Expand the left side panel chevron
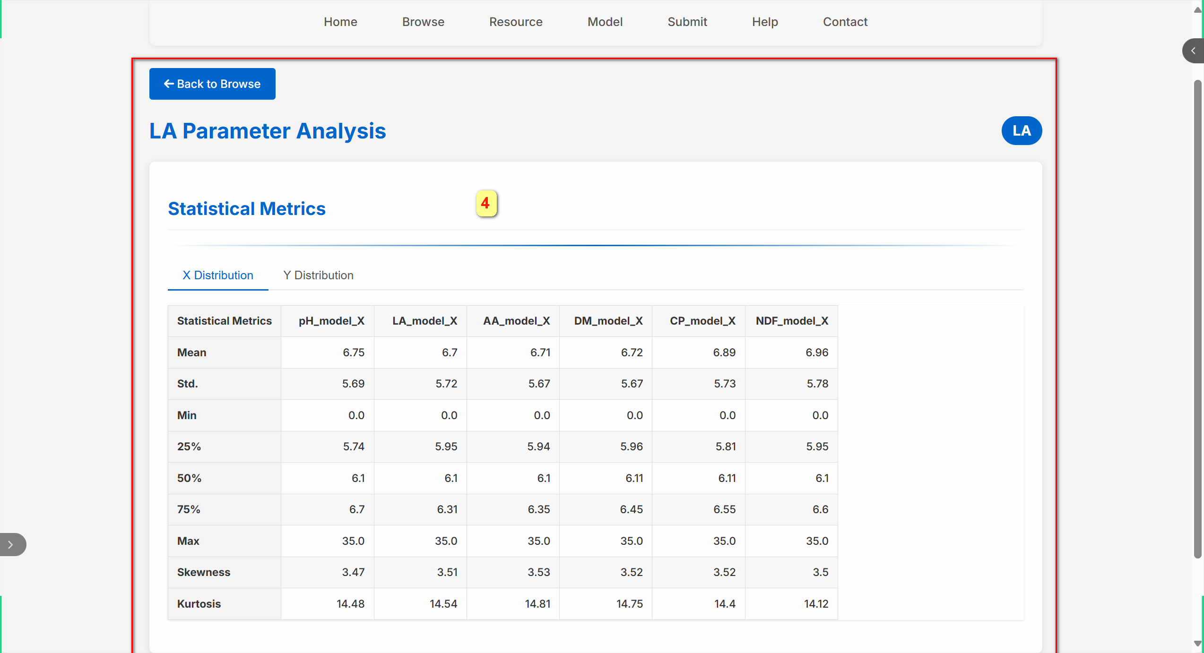The image size is (1204, 653). (x=11, y=545)
